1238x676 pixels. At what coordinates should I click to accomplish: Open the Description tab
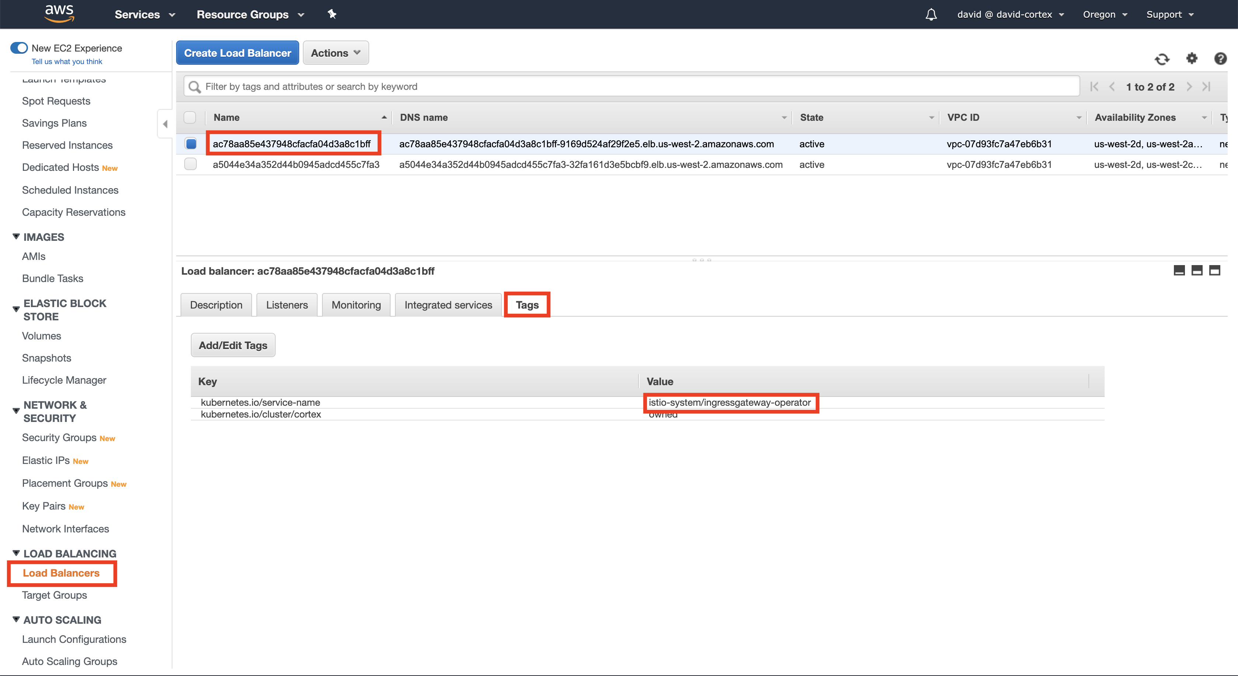point(216,305)
